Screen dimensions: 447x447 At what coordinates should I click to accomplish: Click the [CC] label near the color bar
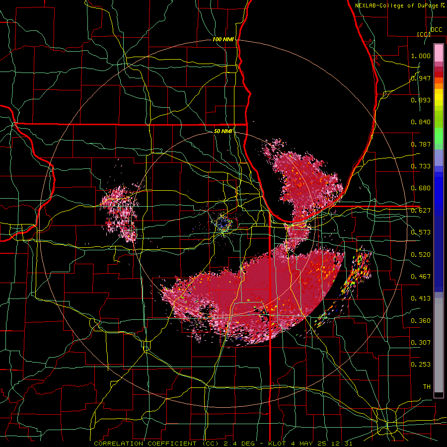(x=424, y=34)
